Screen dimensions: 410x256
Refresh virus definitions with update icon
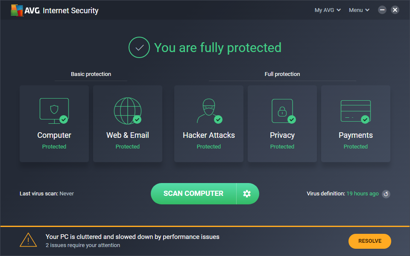(x=386, y=194)
